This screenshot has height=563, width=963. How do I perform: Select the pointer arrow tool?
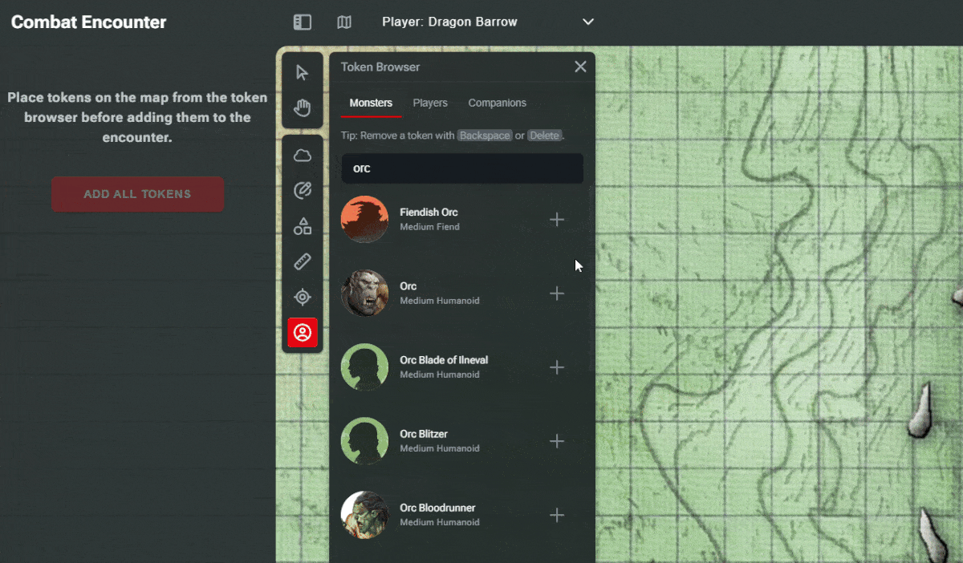(x=303, y=73)
